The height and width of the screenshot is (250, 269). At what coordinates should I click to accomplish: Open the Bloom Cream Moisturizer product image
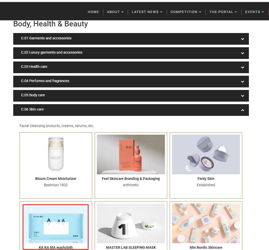56,154
